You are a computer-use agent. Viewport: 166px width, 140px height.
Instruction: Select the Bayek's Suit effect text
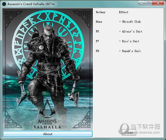131,51
